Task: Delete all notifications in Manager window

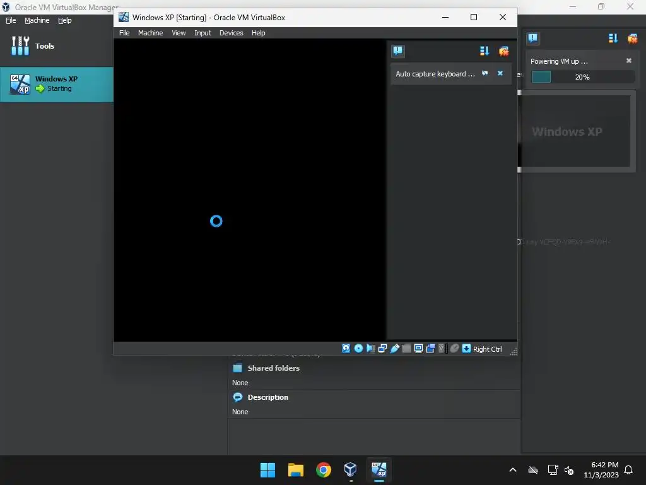Action: (632, 39)
